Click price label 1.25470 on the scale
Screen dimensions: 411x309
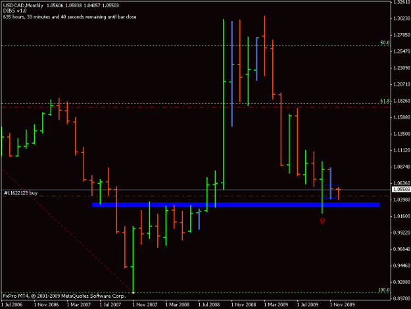tap(401, 51)
